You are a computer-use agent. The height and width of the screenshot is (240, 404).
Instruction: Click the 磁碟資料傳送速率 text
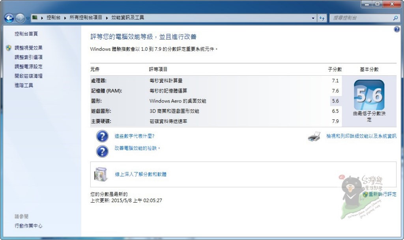click(x=168, y=121)
